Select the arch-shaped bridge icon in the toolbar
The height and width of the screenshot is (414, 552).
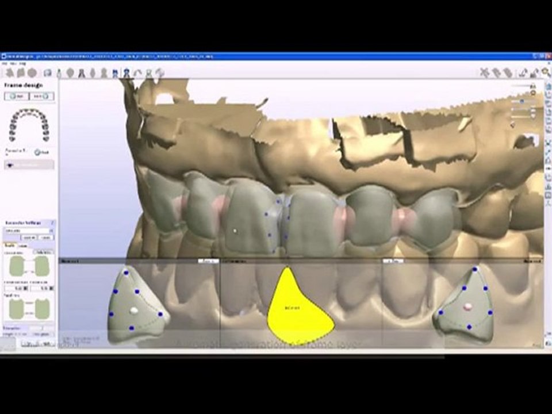click(137, 73)
